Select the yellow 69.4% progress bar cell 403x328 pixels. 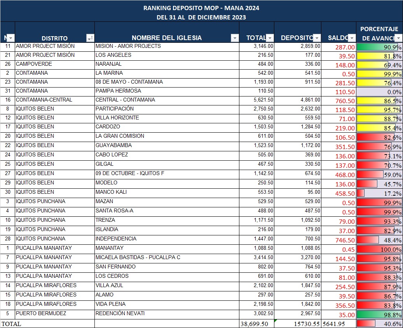[x=379, y=65]
